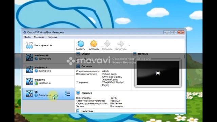Viewport: 217px width, 122px height.
Task: Click the Носители section header
Action: (87, 111)
